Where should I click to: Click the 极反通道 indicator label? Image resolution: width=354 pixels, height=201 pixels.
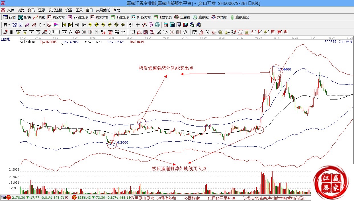pyautogui.click(x=27, y=42)
